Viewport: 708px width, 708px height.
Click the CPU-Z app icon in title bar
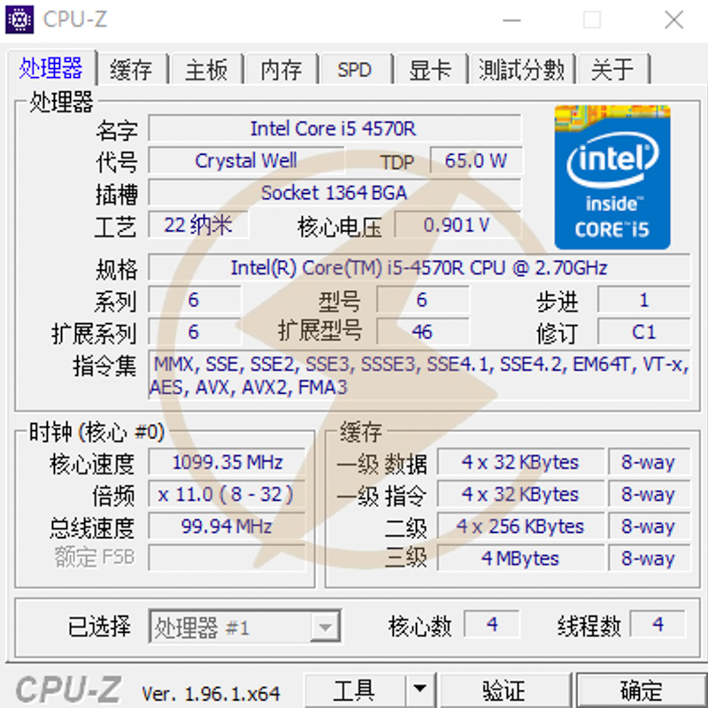[19, 19]
